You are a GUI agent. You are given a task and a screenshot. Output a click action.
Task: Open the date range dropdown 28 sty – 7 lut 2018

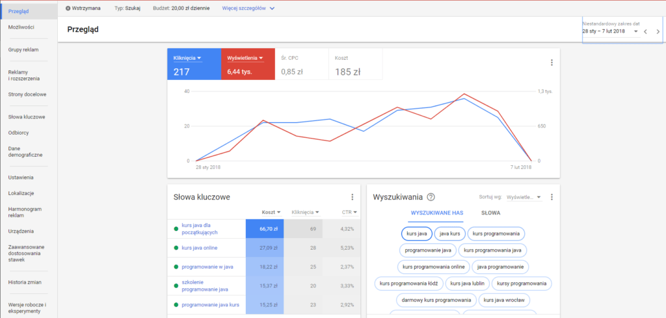point(610,31)
